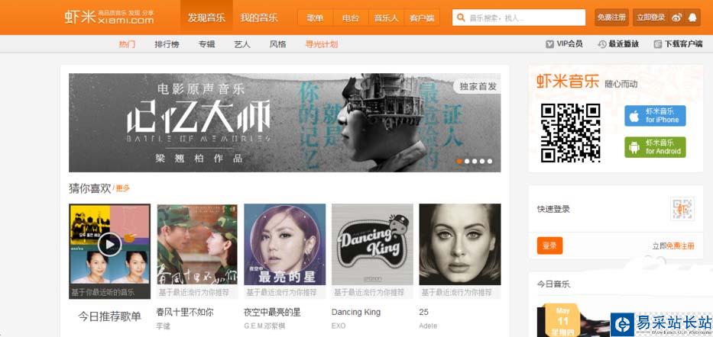Screen dimensions: 713x337
Task: Open the 发现音乐 tab
Action: [x=206, y=18]
